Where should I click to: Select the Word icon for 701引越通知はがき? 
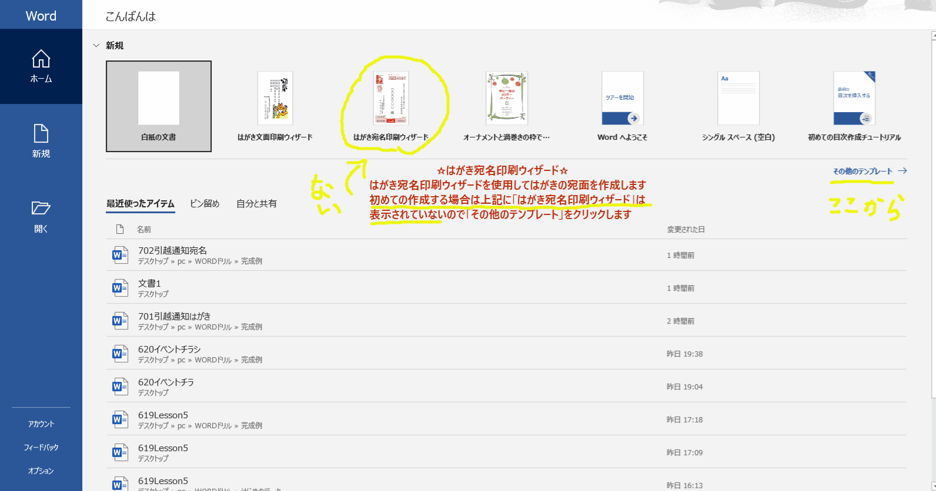click(120, 321)
